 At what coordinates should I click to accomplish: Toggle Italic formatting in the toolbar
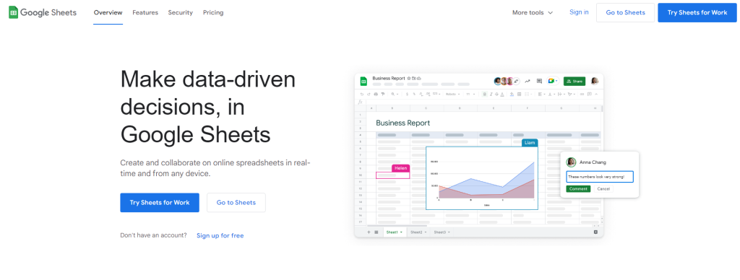pyautogui.click(x=491, y=95)
